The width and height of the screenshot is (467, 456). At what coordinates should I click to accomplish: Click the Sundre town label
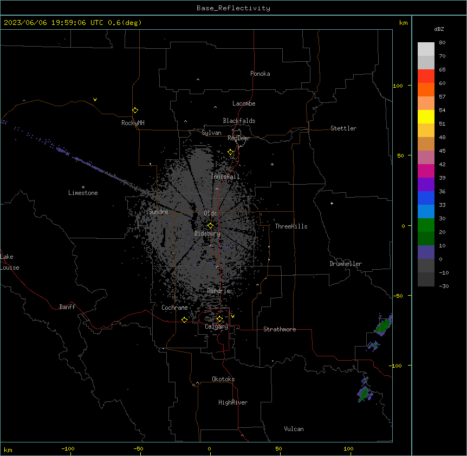tap(158, 212)
